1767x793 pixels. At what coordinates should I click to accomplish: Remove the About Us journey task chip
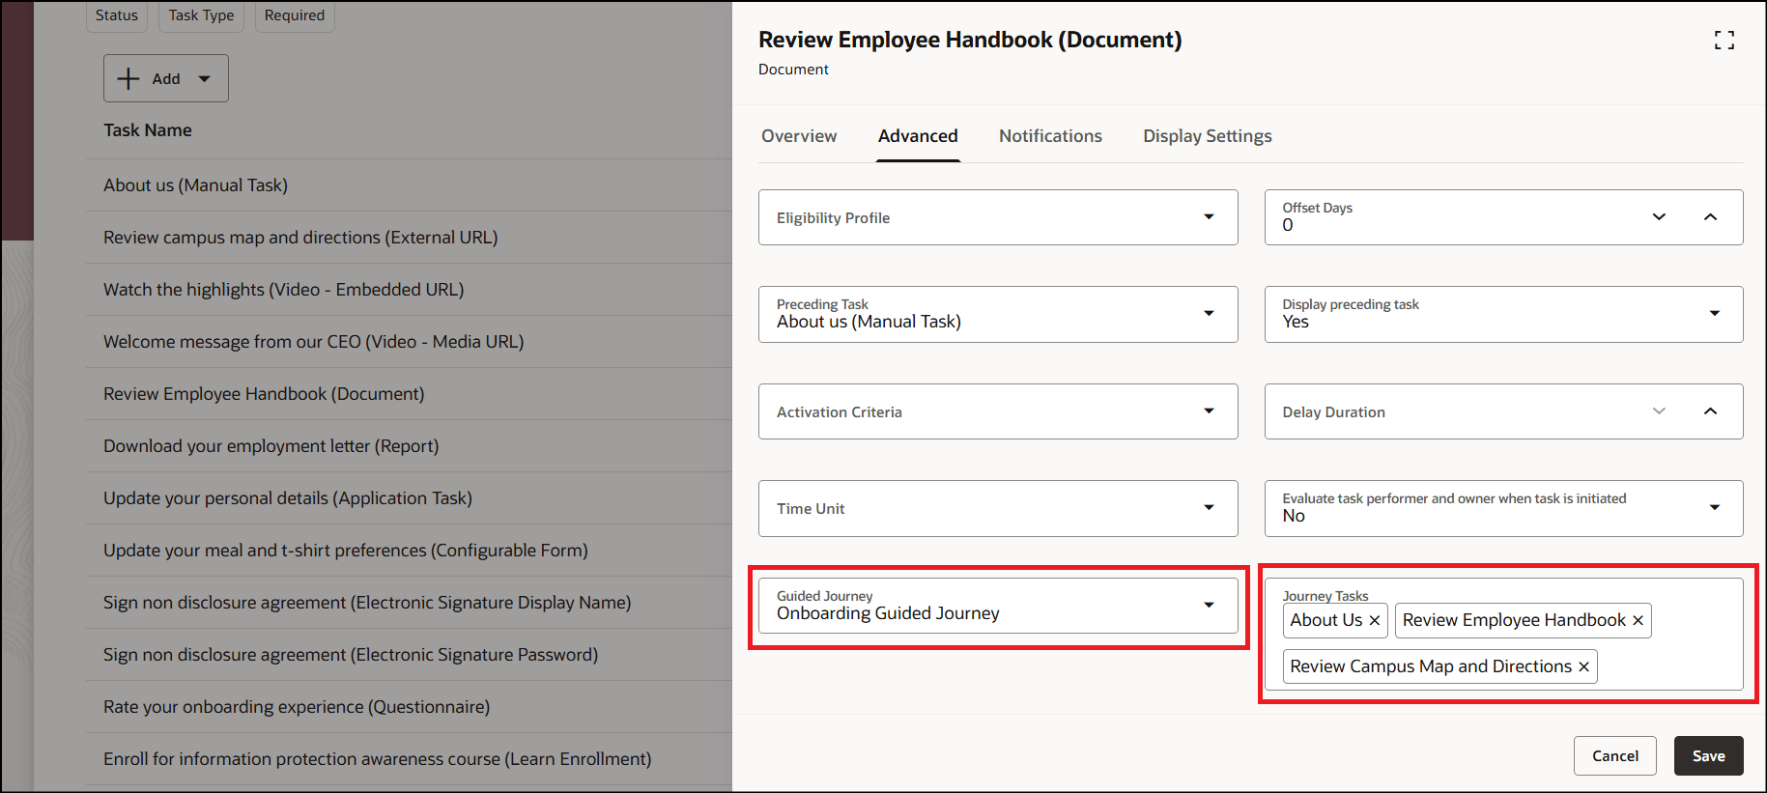[x=1375, y=620]
